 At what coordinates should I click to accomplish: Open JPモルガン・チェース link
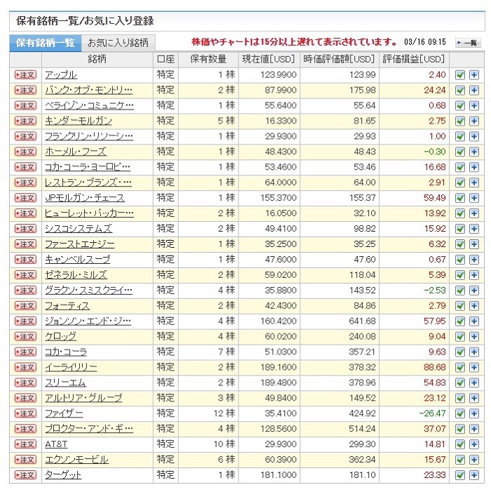click(x=85, y=198)
